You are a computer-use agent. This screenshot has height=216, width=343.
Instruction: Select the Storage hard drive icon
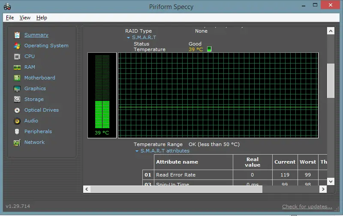point(17,99)
